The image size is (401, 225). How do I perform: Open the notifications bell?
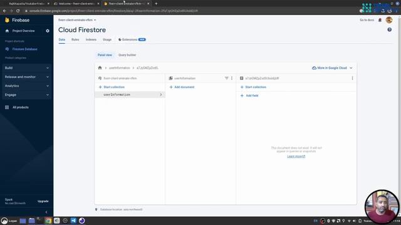[x=380, y=20]
